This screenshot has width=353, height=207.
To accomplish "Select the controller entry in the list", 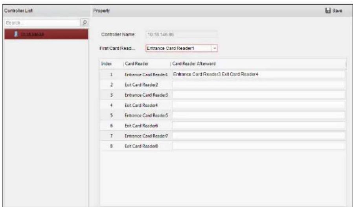I will tap(46, 34).
